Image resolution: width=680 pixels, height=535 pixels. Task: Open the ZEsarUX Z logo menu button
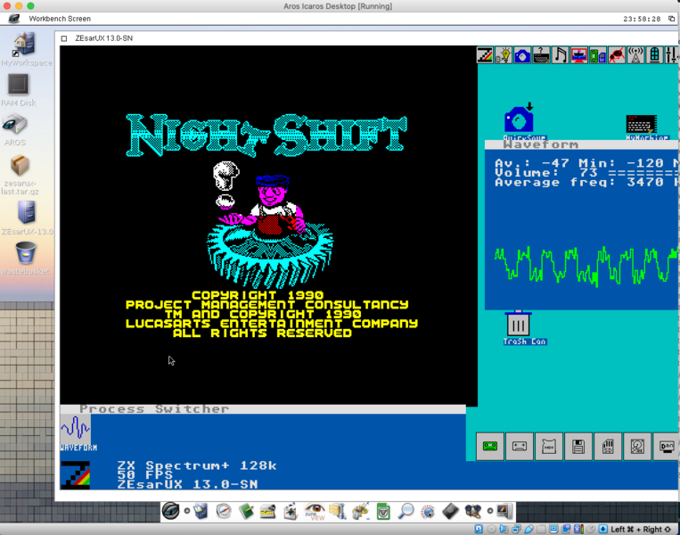point(485,55)
